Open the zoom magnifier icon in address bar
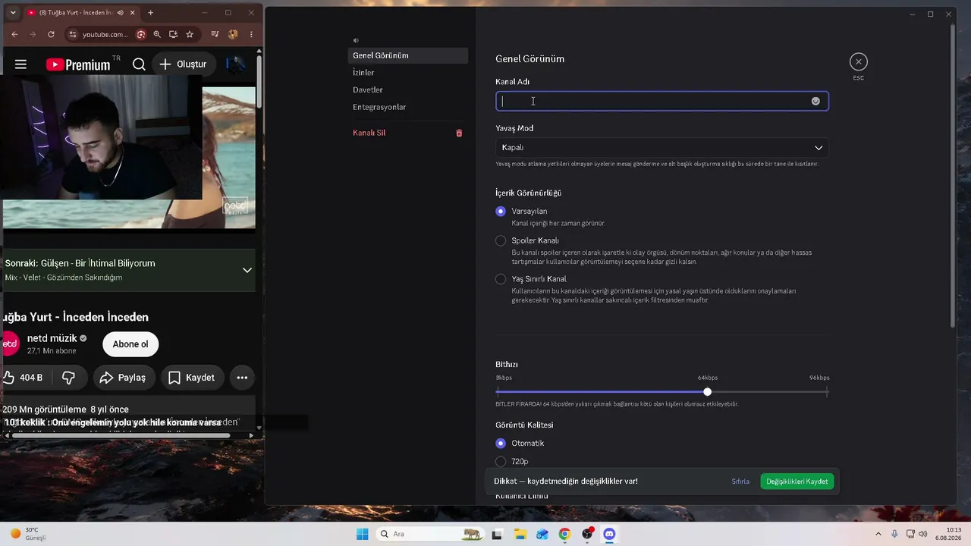 pyautogui.click(x=157, y=34)
